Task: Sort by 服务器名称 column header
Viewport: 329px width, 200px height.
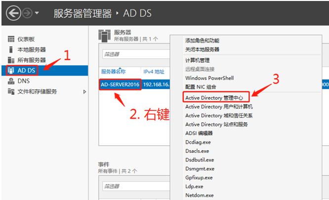Action: (113, 72)
